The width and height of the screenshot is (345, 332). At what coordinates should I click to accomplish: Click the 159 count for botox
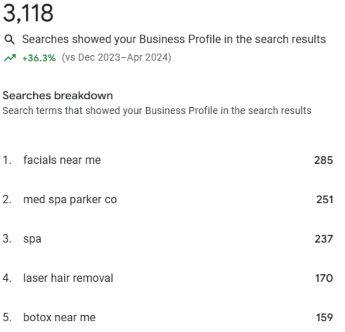pos(324,317)
